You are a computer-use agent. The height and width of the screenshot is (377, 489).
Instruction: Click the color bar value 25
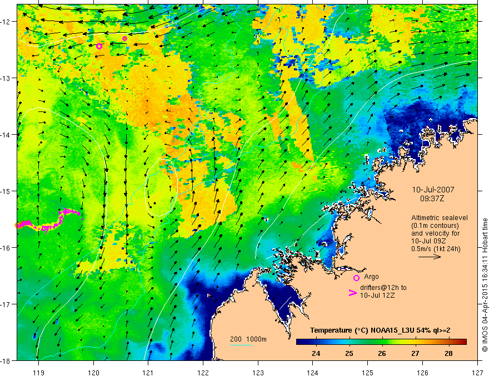click(x=350, y=353)
